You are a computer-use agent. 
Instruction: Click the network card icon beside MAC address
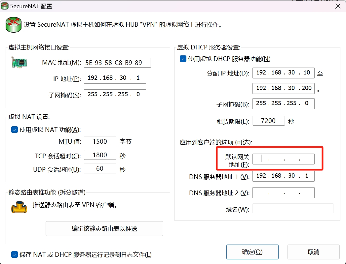pos(19,62)
